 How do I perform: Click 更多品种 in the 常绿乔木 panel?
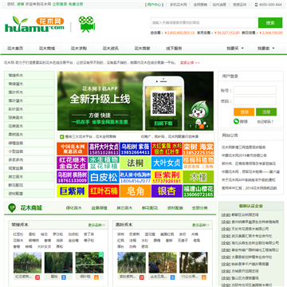[96, 225]
